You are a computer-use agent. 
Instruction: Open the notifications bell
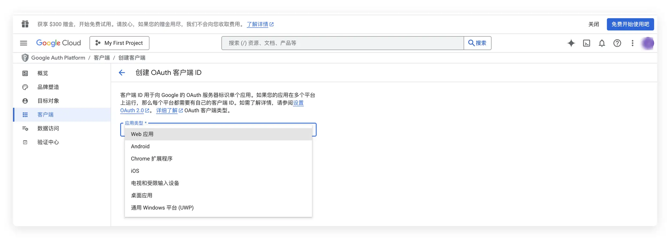tap(602, 43)
